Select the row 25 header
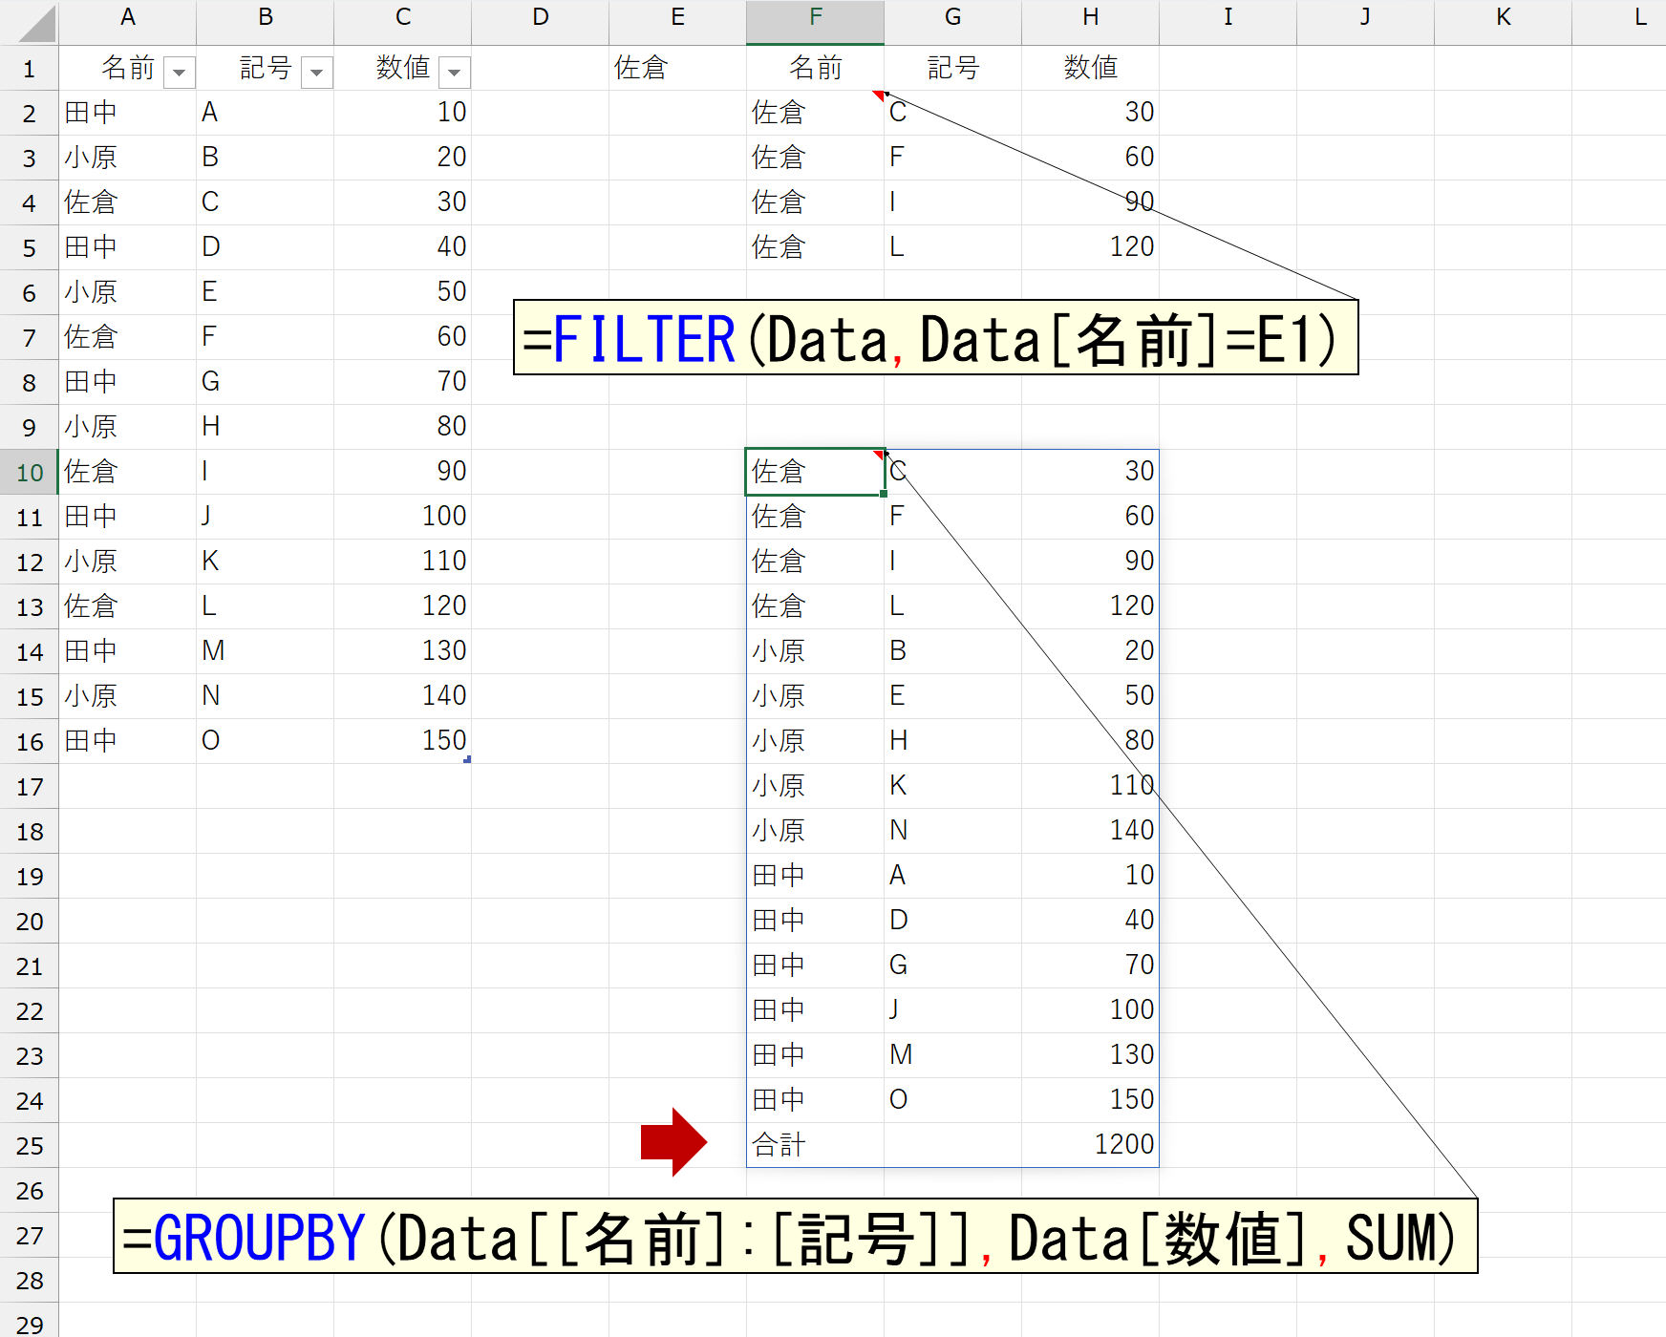The height and width of the screenshot is (1337, 1666). pos(29,1146)
